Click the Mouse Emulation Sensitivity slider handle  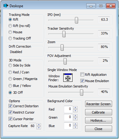point(82,92)
